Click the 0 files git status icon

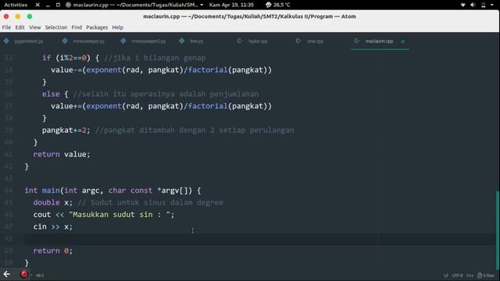486,276
